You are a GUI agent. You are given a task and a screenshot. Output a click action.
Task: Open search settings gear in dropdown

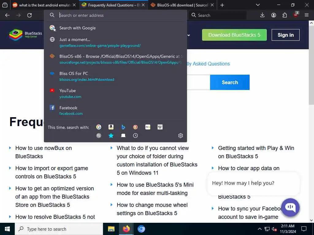click(180, 136)
